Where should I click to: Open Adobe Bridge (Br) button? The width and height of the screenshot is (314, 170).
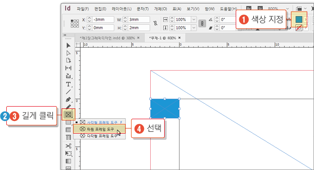(249, 9)
